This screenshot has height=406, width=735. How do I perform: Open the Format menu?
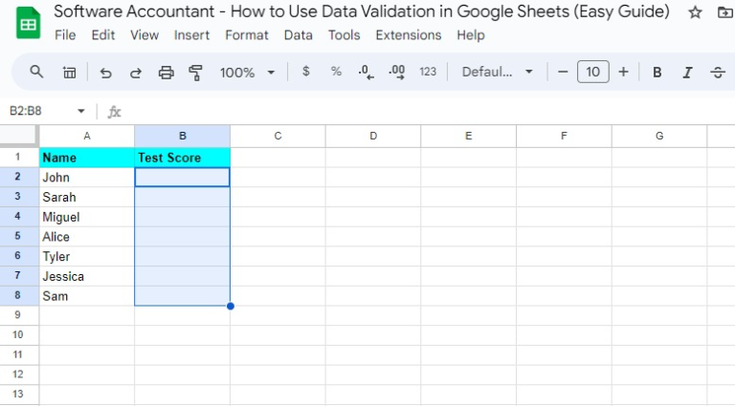[247, 35]
